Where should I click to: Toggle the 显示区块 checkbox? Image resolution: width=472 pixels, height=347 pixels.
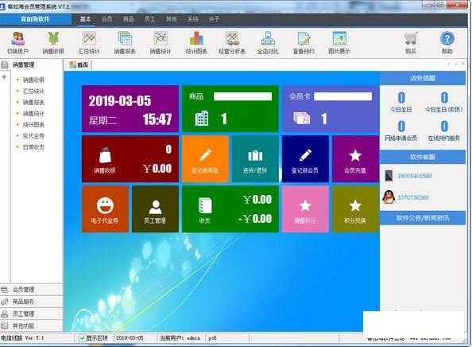click(x=82, y=338)
